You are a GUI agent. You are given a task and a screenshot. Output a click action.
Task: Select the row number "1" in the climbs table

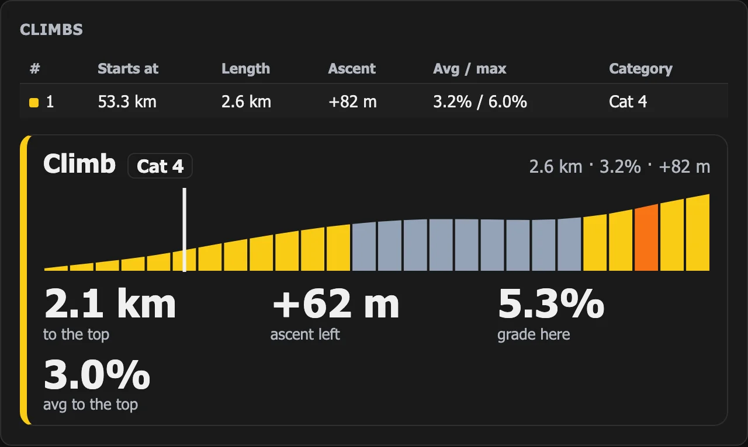[50, 102]
